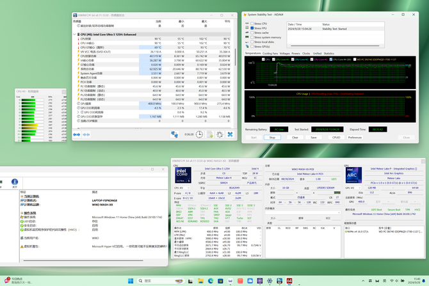The height and width of the screenshot is (286, 429).
Task: Click the reset clock icon in HWiNFO
Action: click(200, 134)
